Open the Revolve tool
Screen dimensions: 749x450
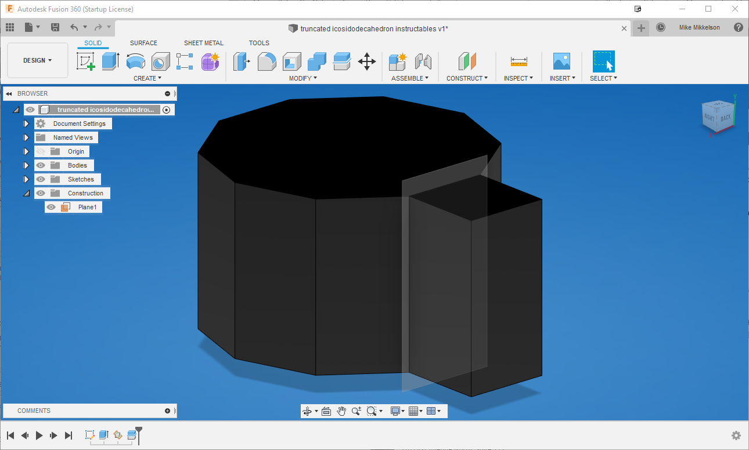[135, 61]
